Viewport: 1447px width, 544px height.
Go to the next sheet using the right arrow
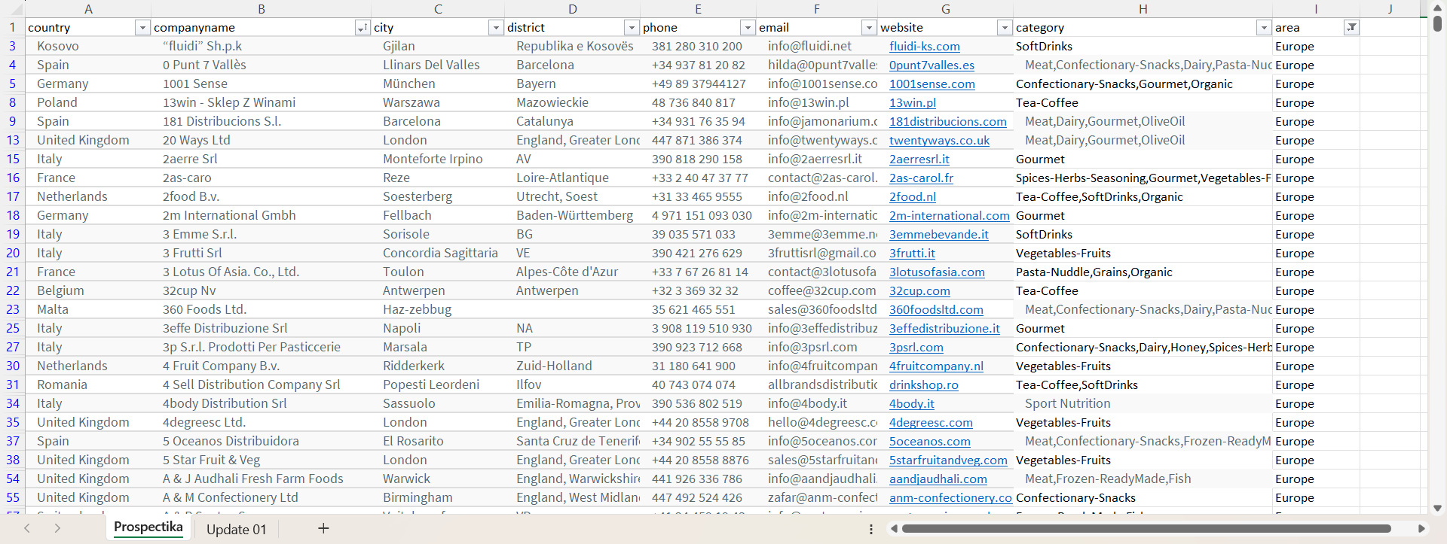point(57,528)
